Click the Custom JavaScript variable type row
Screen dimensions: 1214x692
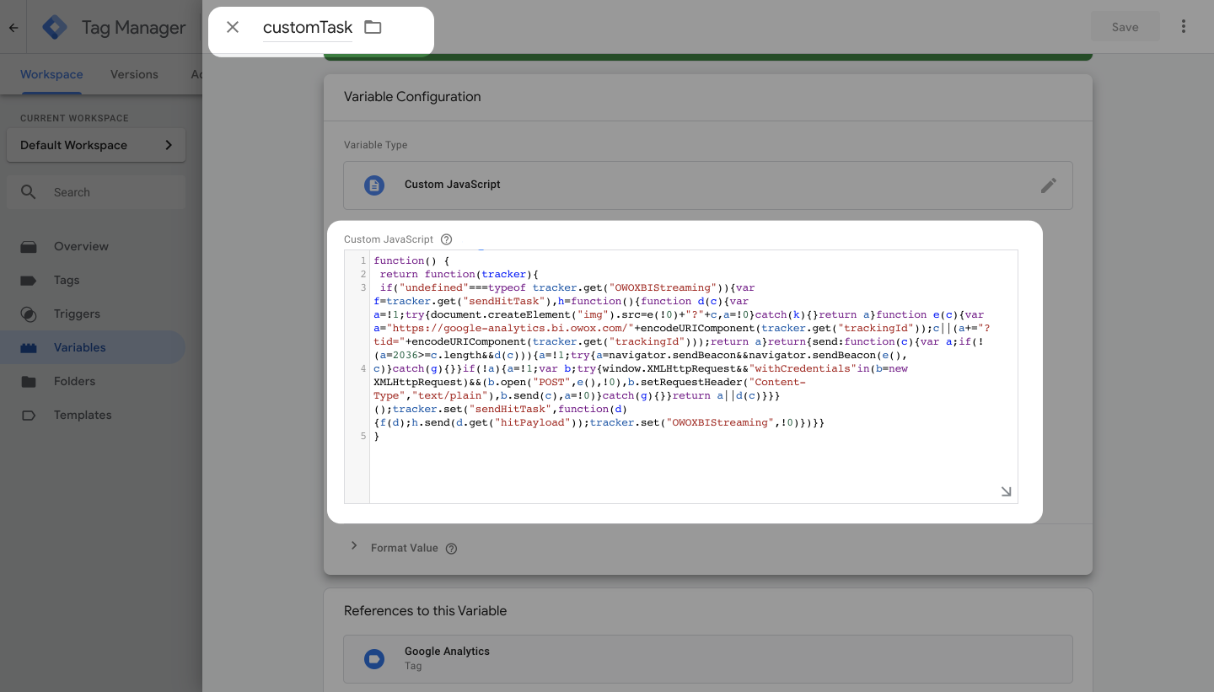pos(708,185)
